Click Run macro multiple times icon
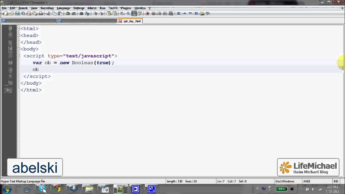 pyautogui.click(x=165, y=13)
